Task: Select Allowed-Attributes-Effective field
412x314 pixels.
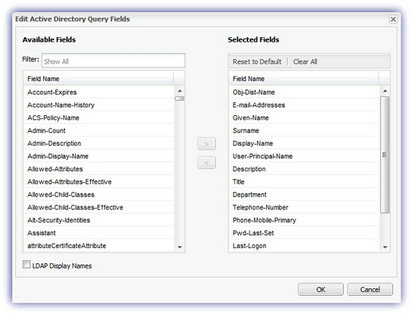Action: [x=99, y=181]
